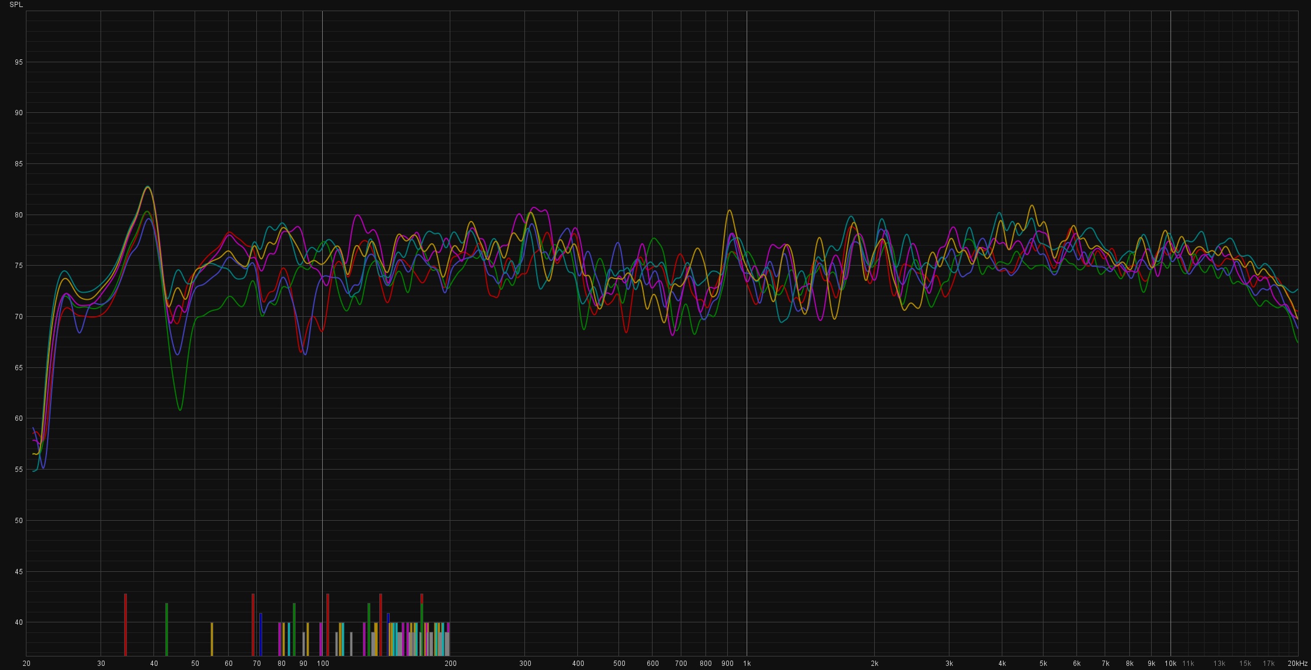Click the 200 Hz frequency axis label
The image size is (1311, 670).
[x=450, y=664]
